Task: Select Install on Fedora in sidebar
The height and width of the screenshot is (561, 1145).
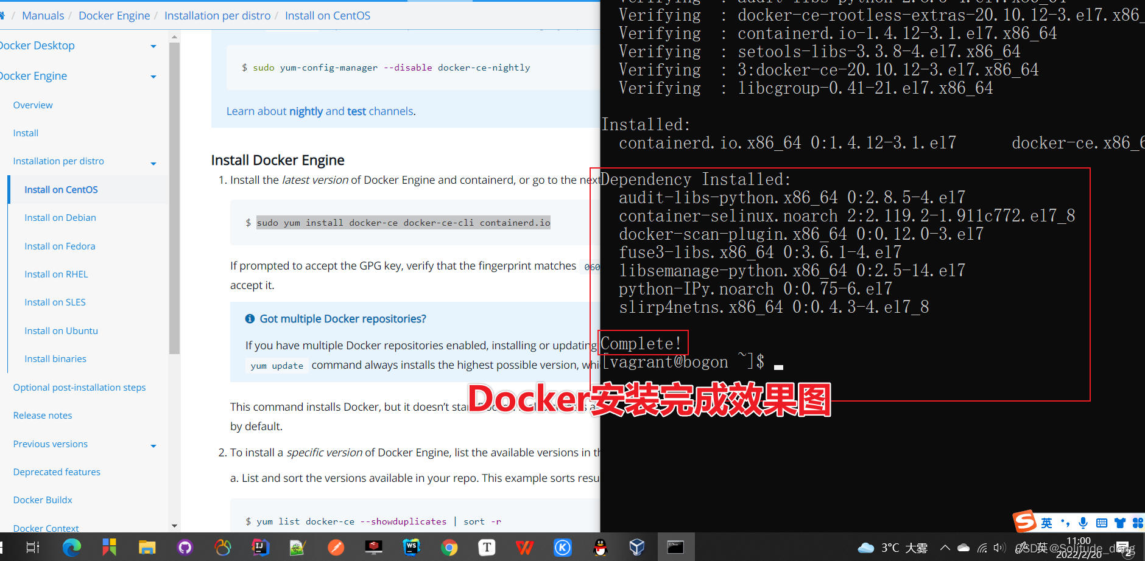Action: click(x=60, y=246)
